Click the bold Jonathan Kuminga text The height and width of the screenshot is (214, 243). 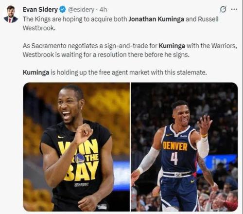point(156,19)
